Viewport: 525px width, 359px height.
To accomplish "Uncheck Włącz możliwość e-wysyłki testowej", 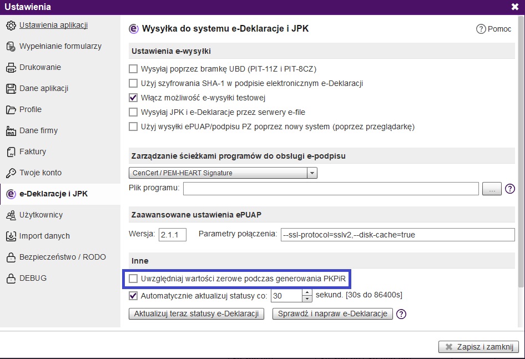I will click(x=133, y=98).
